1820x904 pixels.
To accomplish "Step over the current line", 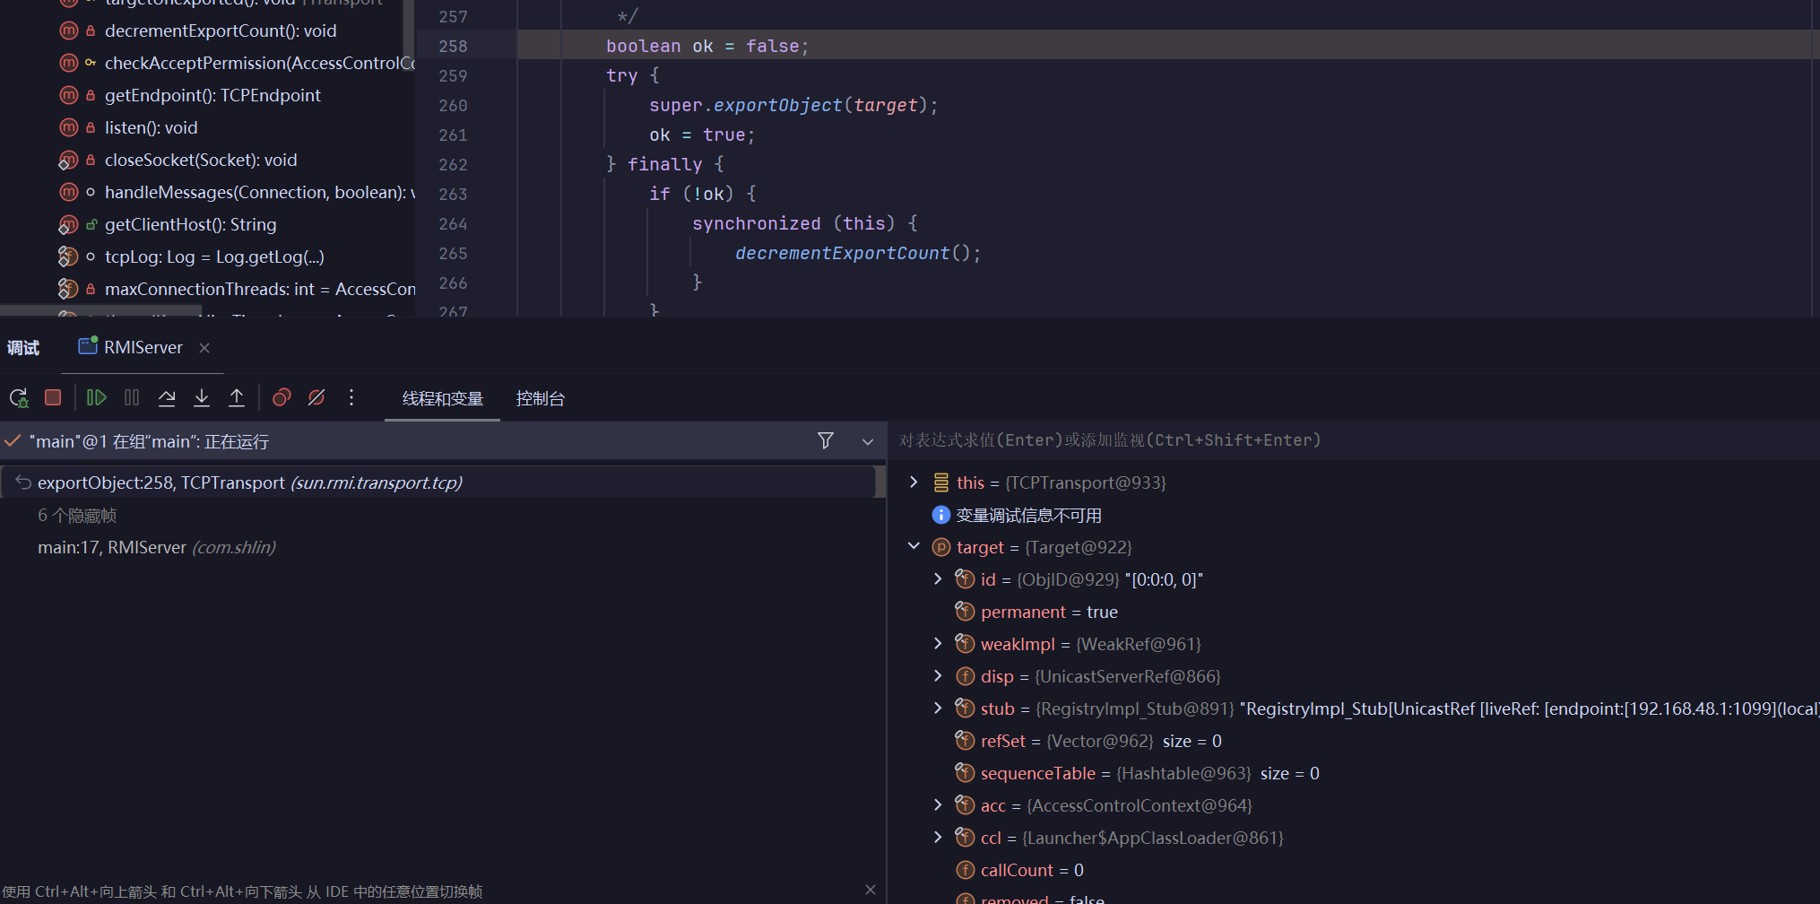I will 167,397.
